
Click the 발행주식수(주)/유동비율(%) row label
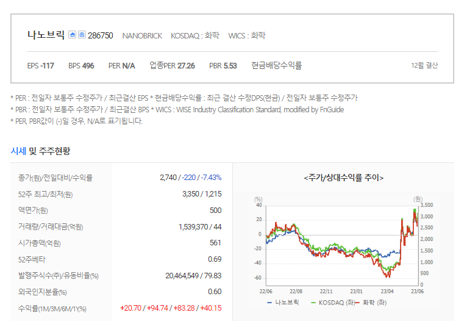click(59, 276)
